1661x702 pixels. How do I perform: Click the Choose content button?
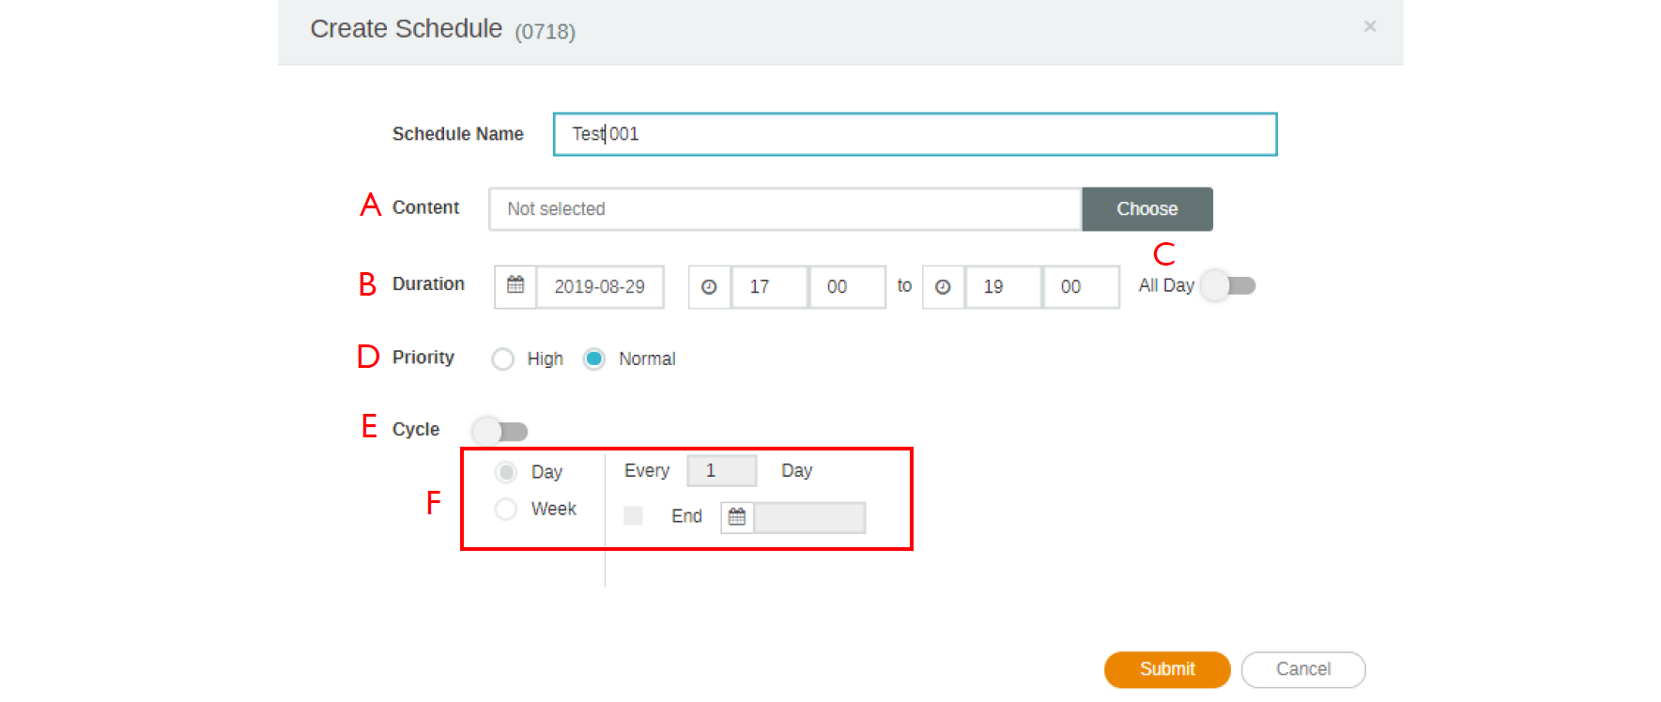tap(1146, 209)
